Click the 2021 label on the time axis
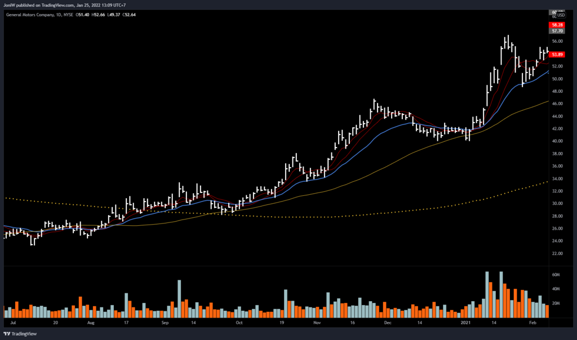Viewport: 577px width, 340px height. click(466, 324)
